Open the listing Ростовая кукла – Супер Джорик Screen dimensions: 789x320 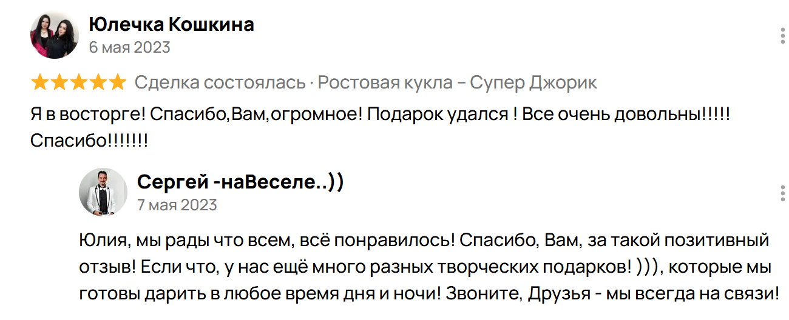coord(457,82)
